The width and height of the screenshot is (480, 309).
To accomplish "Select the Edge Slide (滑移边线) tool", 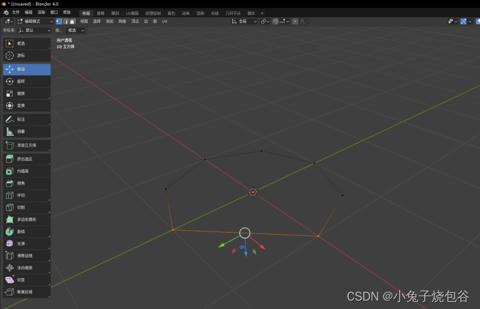I will click(27, 256).
